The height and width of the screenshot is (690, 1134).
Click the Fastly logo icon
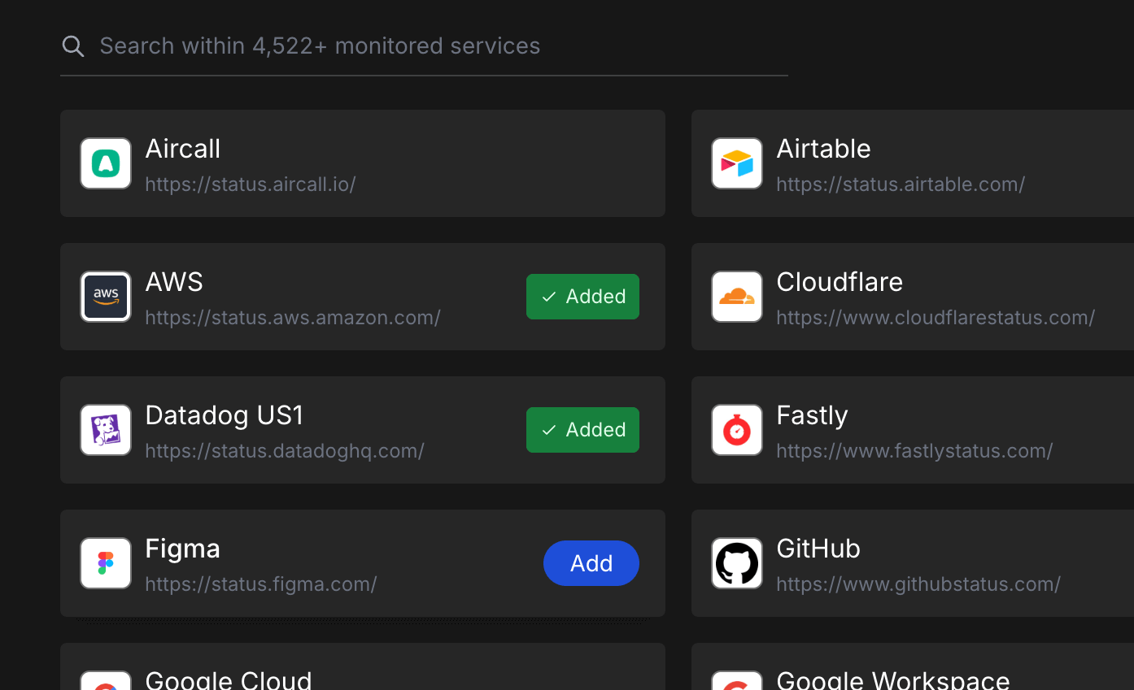[x=737, y=430]
